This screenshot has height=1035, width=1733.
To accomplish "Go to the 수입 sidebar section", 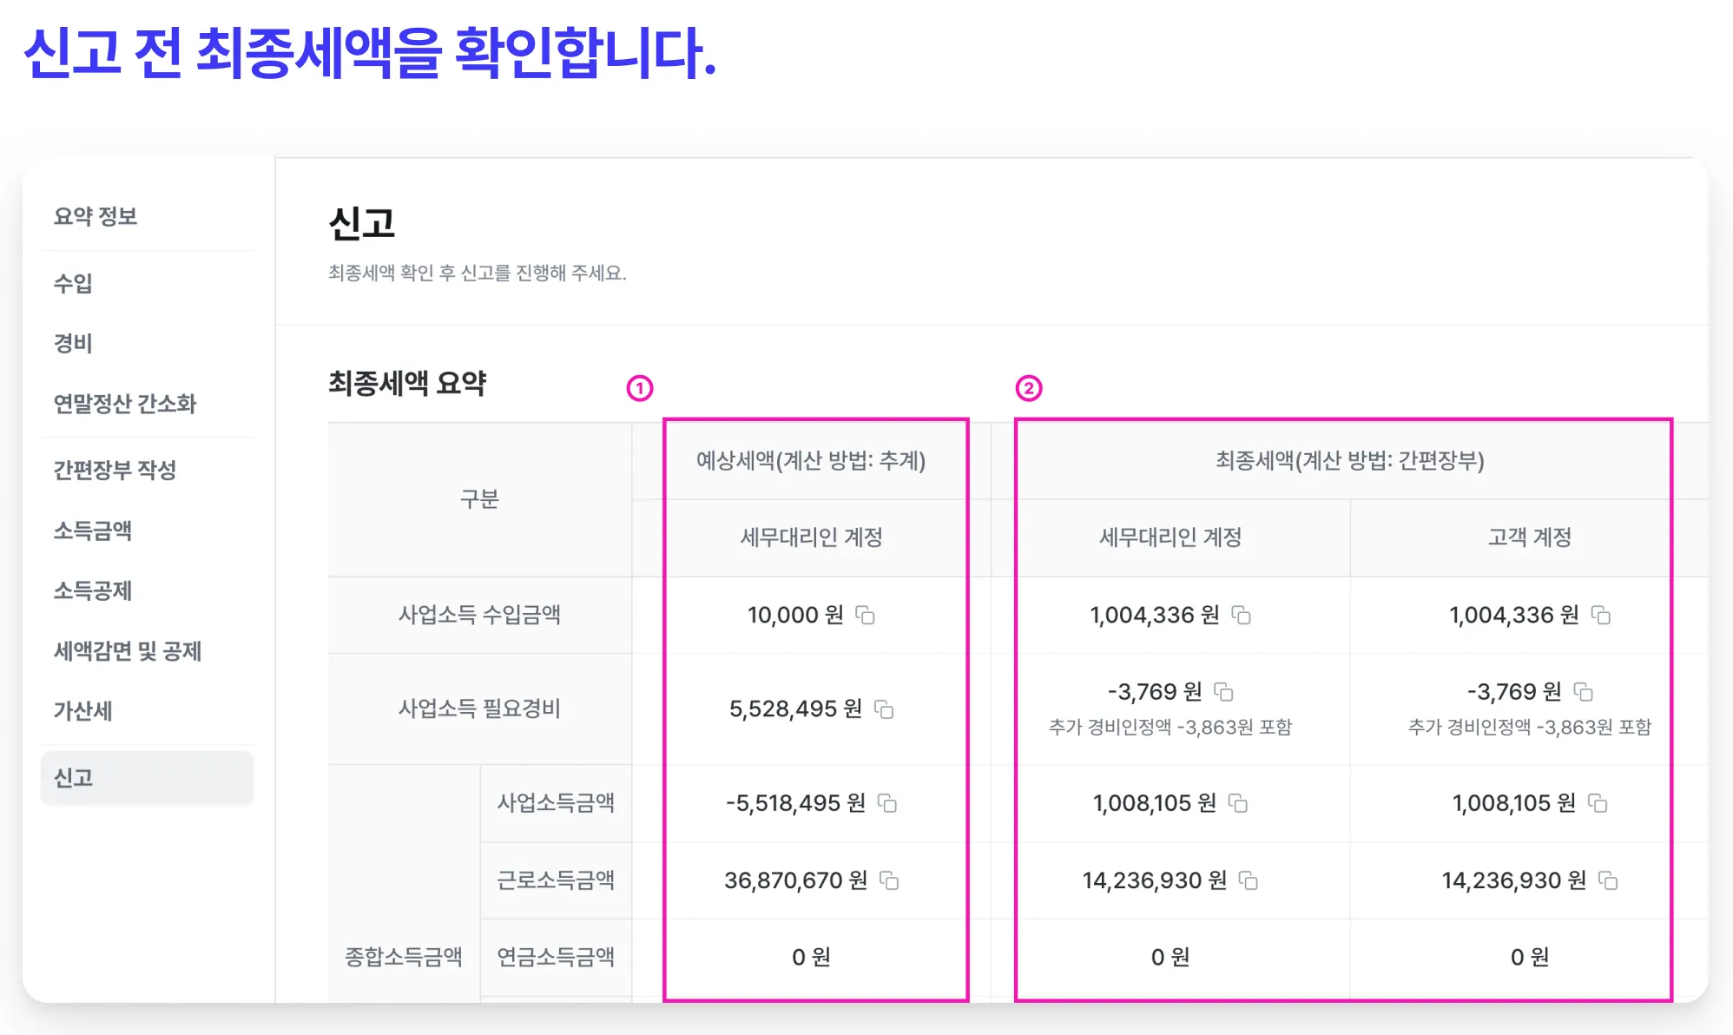I will pos(73,283).
